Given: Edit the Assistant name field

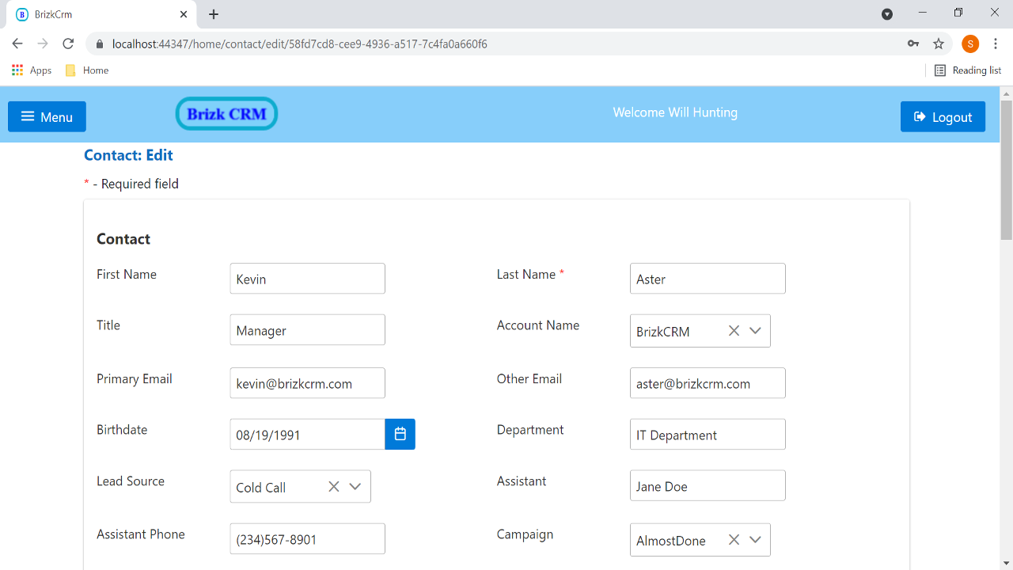Looking at the screenshot, I should [x=708, y=486].
